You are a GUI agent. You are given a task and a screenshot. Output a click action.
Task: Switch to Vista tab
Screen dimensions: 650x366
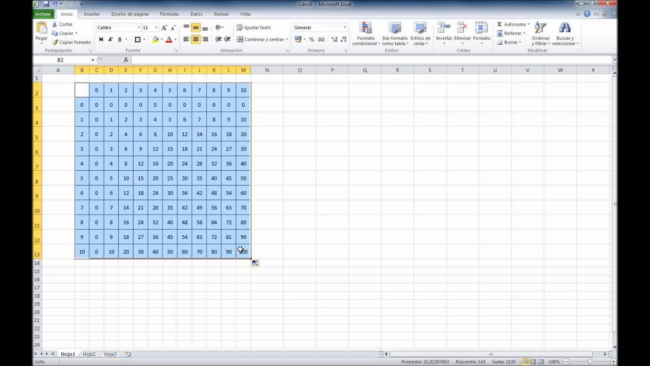pos(245,14)
